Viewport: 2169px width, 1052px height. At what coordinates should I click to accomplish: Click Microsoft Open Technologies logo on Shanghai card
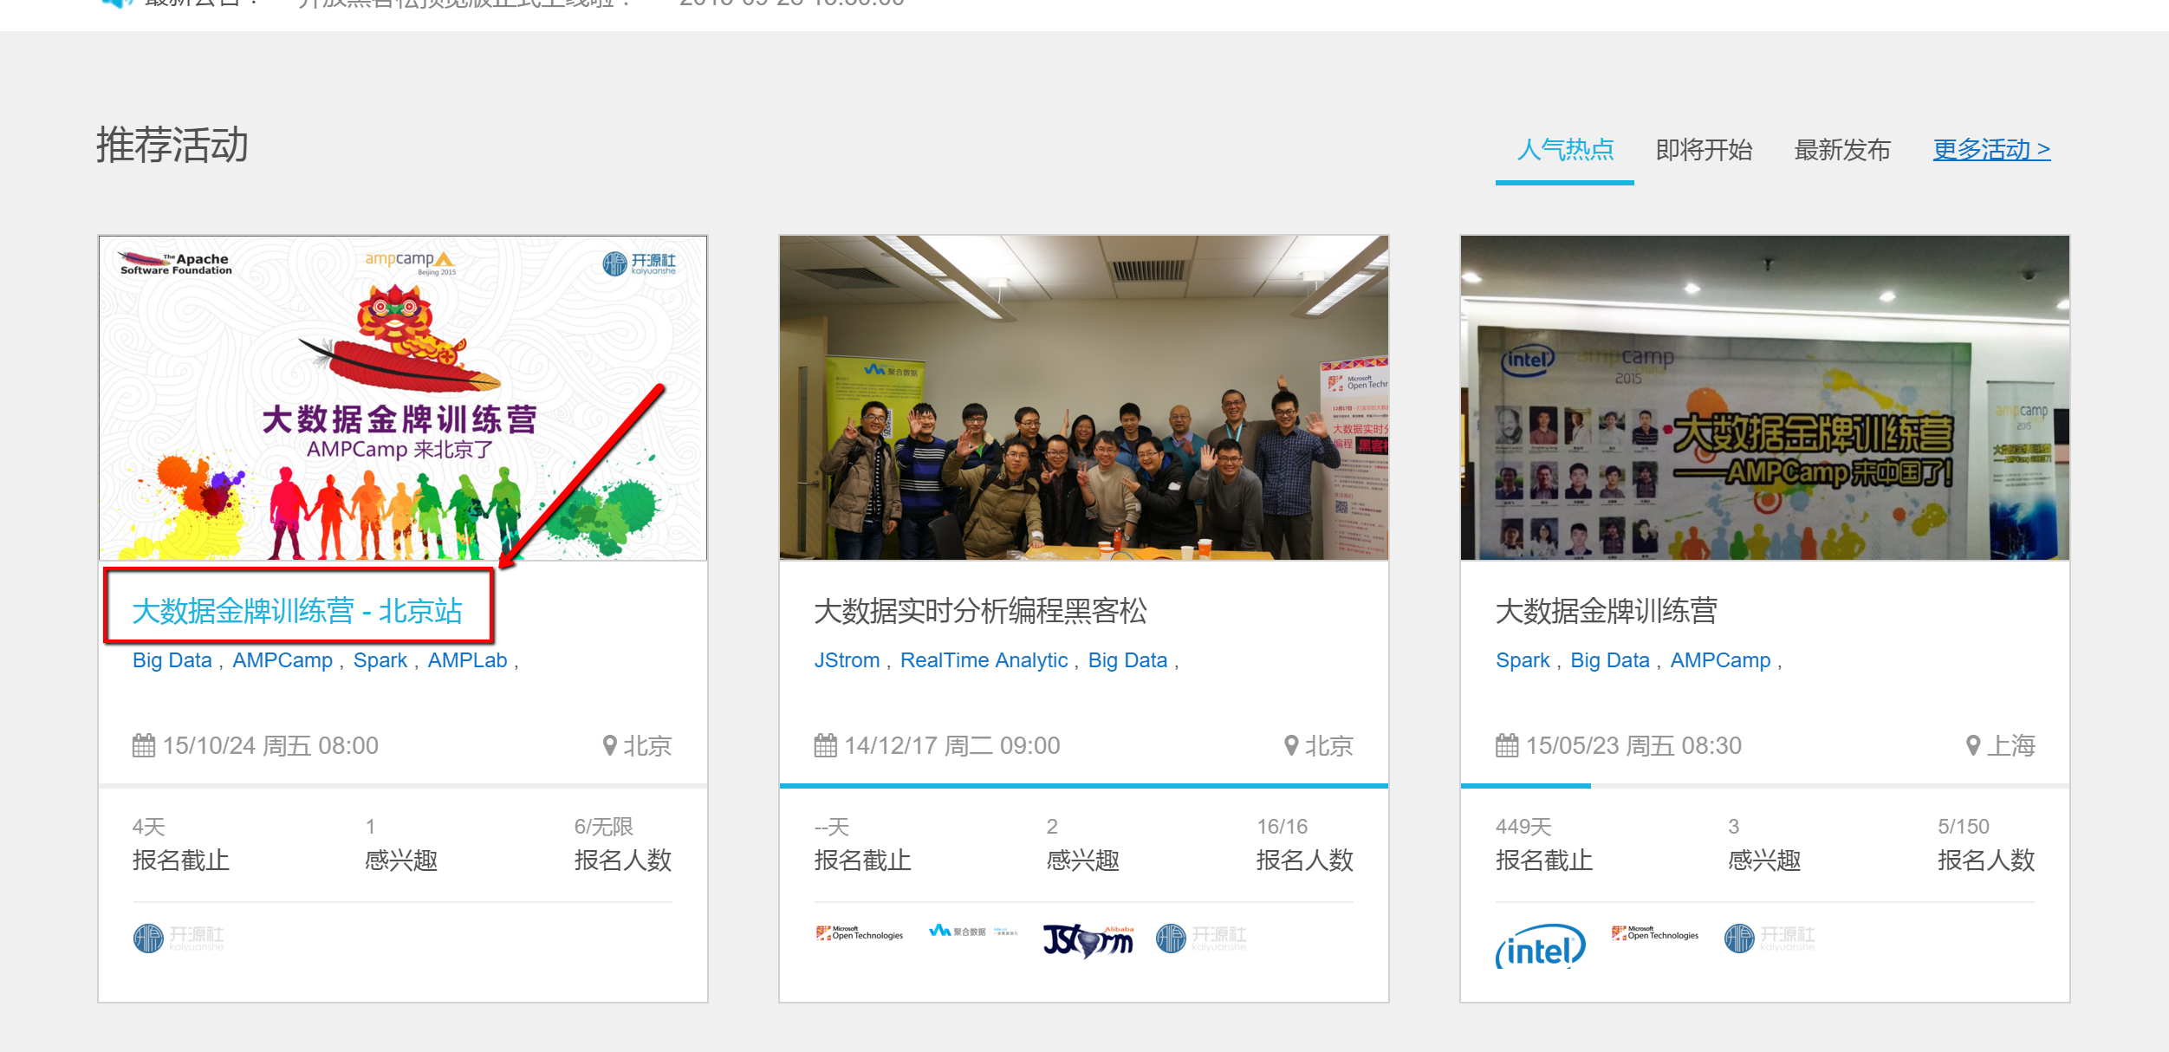click(x=1654, y=933)
